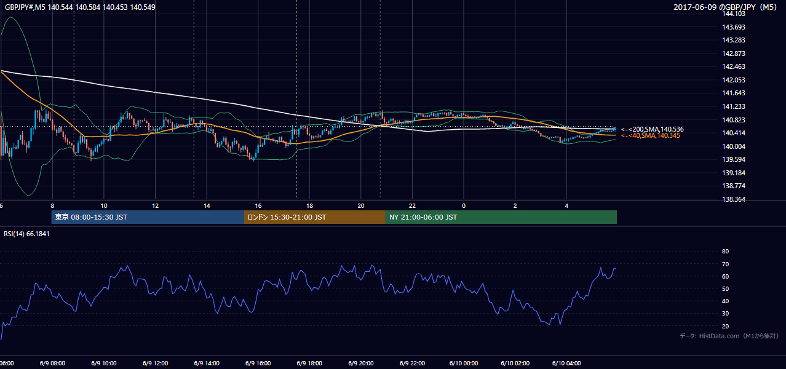786x369 pixels.
Task: Click the 6/10 04:00 time label
Action: (x=566, y=363)
